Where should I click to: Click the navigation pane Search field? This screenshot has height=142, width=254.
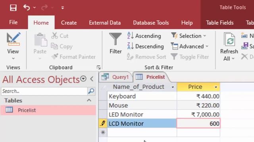(44, 91)
